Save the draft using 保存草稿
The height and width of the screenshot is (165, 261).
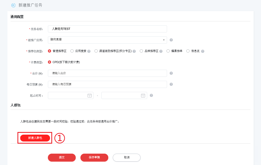[94, 158]
